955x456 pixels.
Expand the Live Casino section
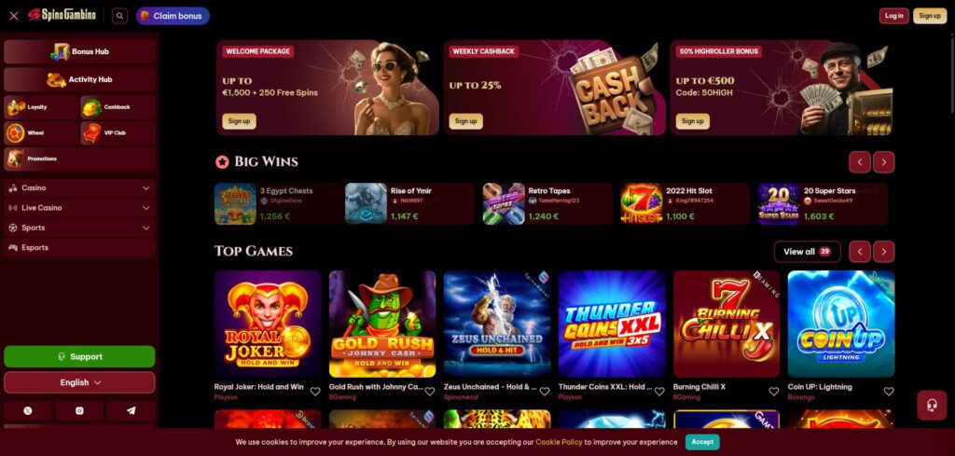coord(80,208)
